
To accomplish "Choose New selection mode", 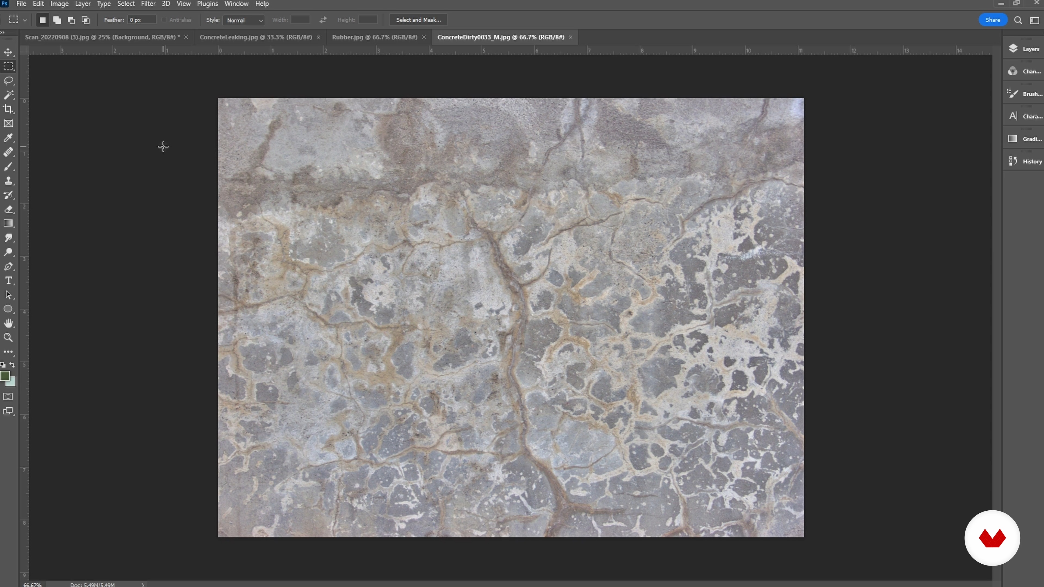I will 43,20.
